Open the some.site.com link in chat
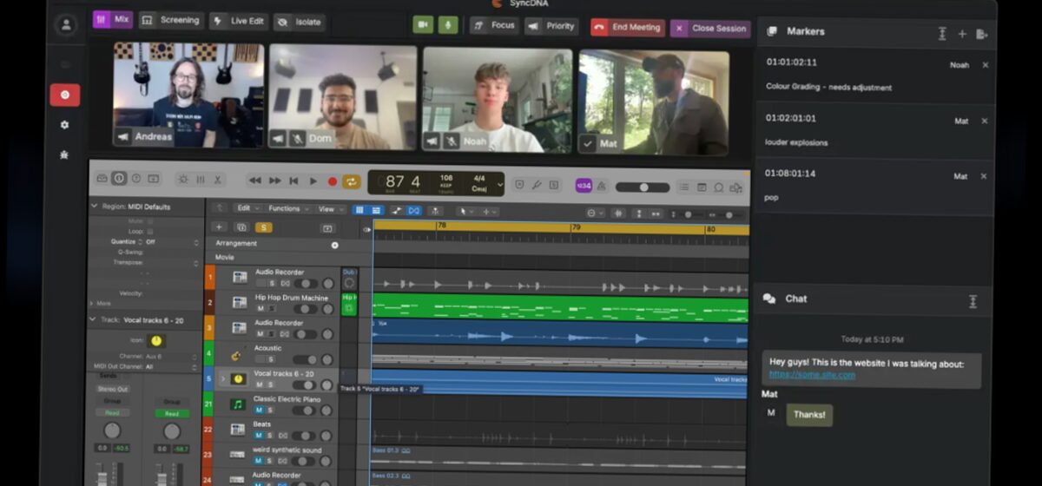This screenshot has height=486, width=1042. pyautogui.click(x=812, y=375)
